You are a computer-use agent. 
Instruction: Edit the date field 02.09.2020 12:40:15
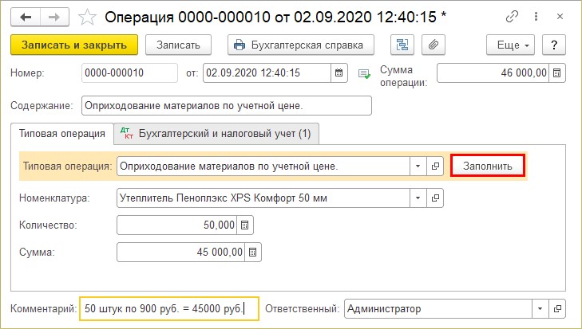(267, 73)
